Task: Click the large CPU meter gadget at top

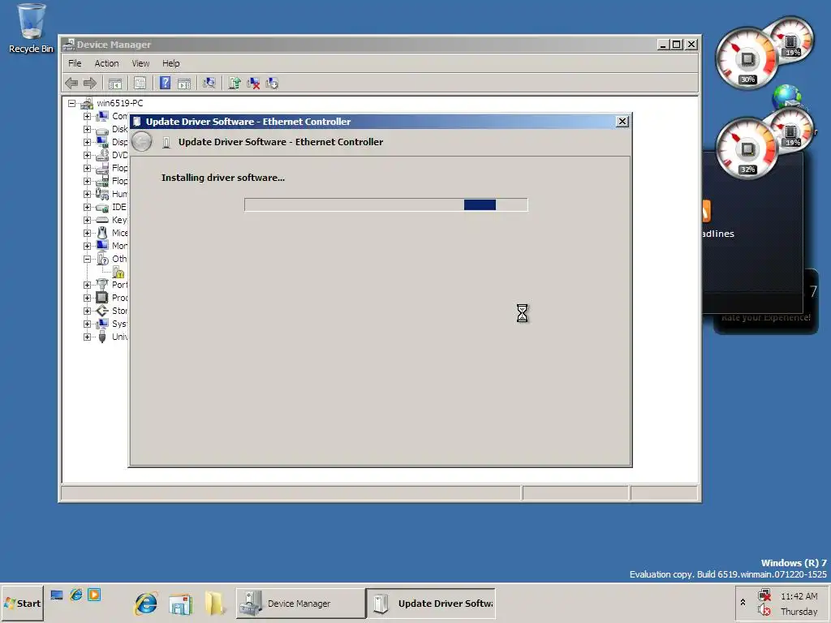Action: [747, 58]
